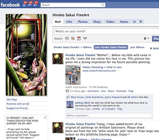Viewport: 159px width, 140px height.
Task: Add a new tab with plus icon
Action: coord(141,21)
